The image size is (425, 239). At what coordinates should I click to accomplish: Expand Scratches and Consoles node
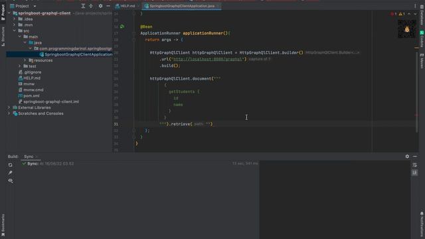coord(9,114)
